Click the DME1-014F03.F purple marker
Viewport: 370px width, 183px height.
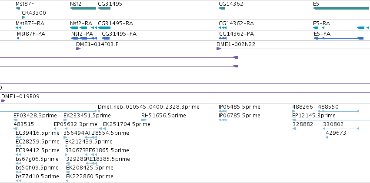(x=78, y=49)
